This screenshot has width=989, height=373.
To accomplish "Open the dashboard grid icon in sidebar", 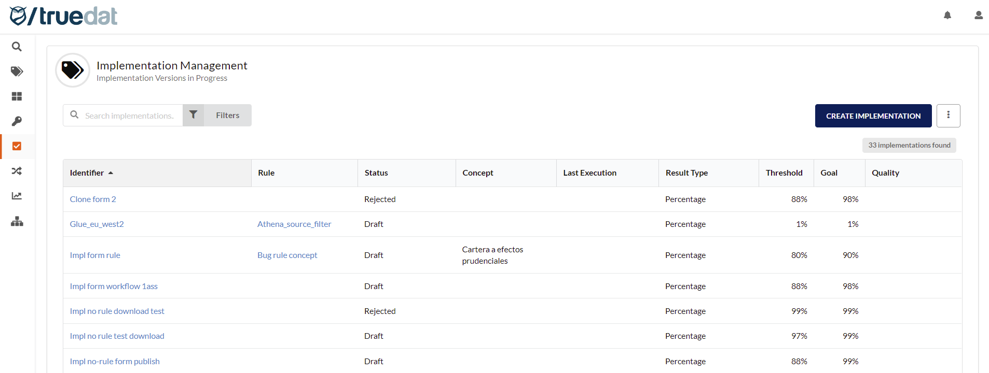I will tap(17, 96).
